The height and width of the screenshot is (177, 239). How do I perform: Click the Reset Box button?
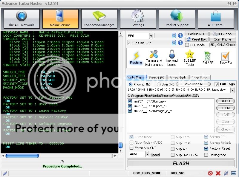(x=197, y=39)
